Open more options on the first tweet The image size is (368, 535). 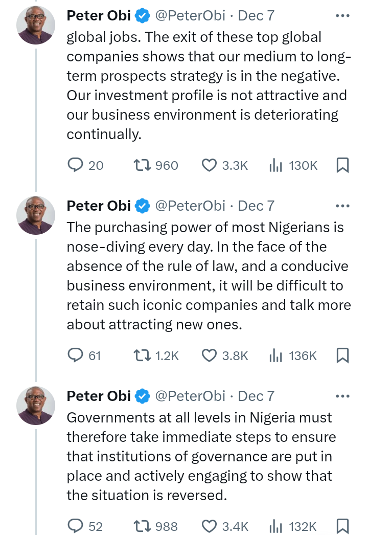point(342,16)
